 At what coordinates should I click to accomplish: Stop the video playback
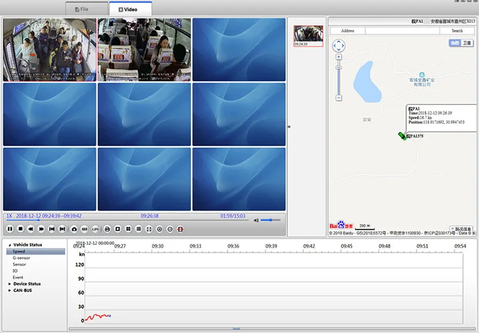pos(20,228)
